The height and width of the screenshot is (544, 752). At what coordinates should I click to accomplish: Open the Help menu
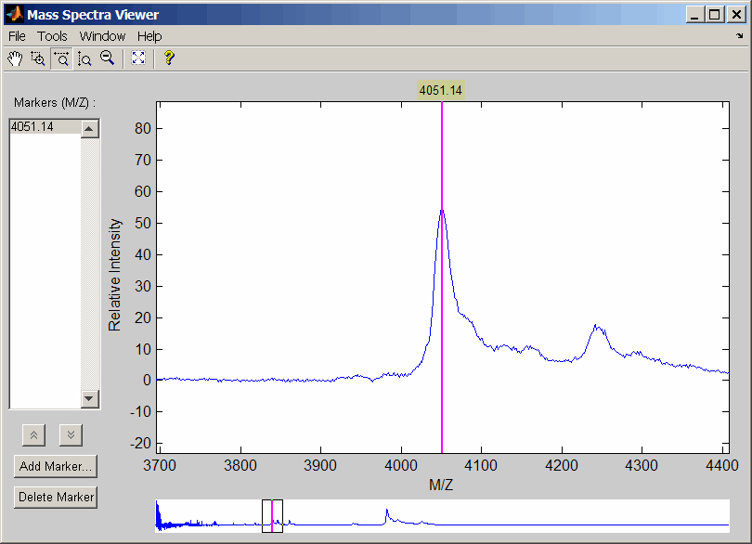click(x=149, y=36)
